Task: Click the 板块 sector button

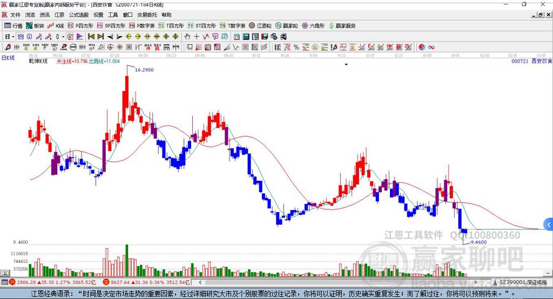Action: 35,26
